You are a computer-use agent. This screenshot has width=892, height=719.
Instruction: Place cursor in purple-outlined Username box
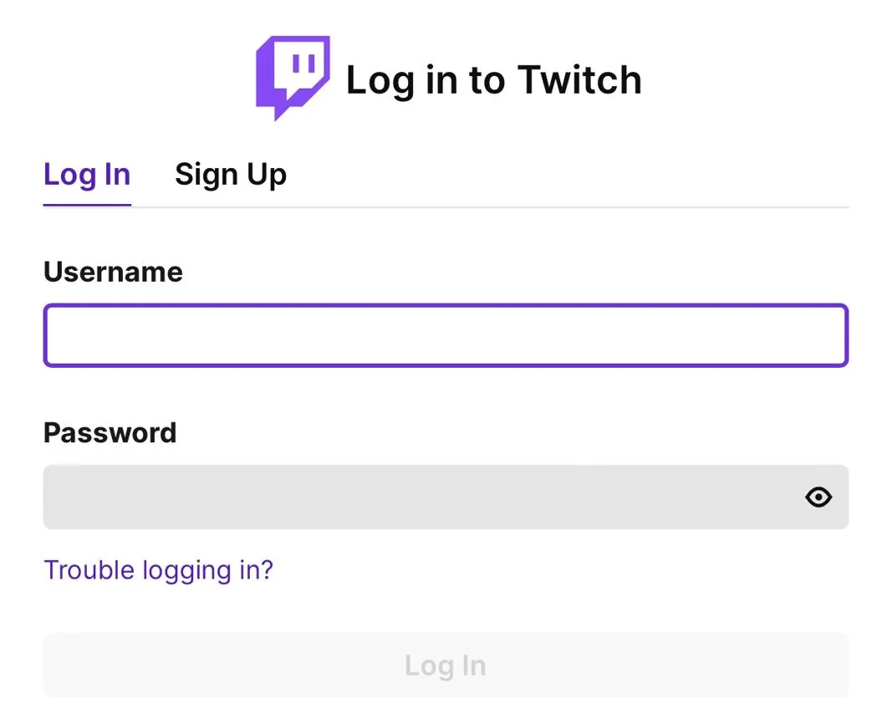click(446, 335)
